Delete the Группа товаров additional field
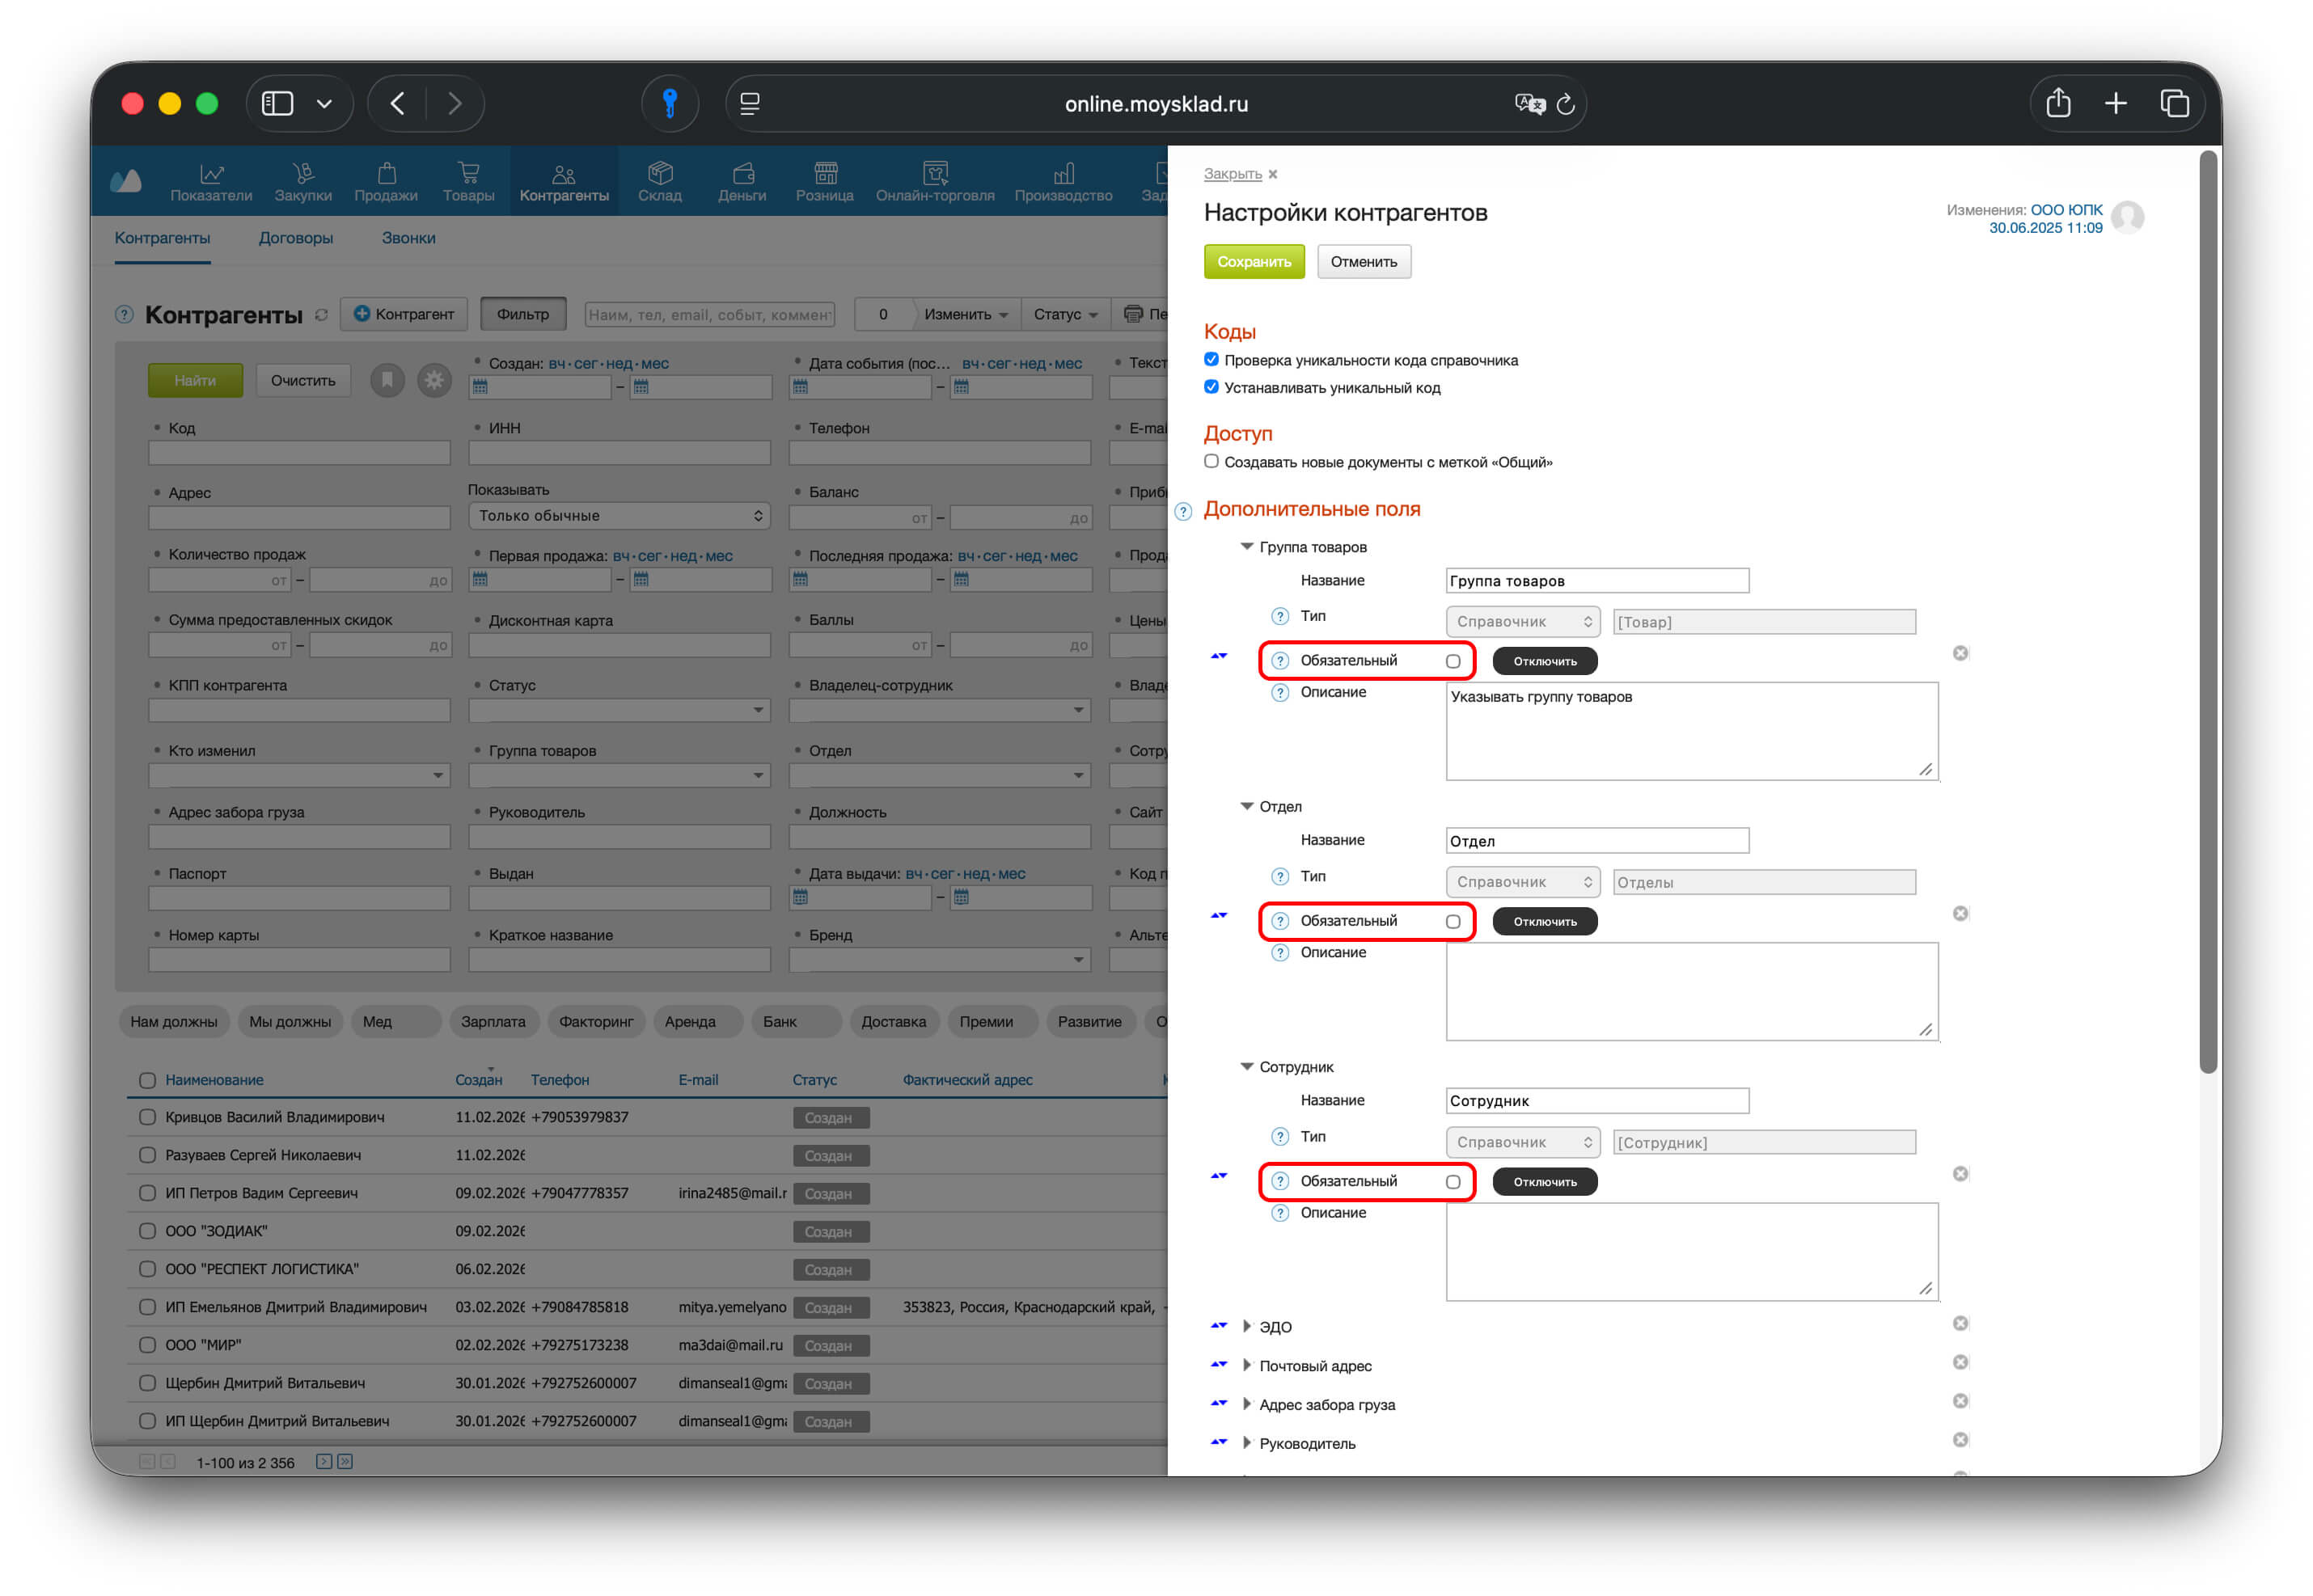This screenshot has width=2313, height=1596. [x=1960, y=653]
